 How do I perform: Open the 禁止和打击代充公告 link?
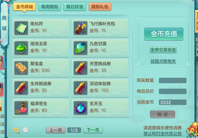pyautogui.click(x=163, y=133)
